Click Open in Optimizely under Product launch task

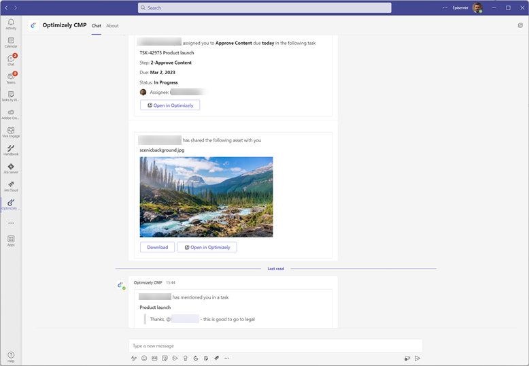tap(170, 105)
